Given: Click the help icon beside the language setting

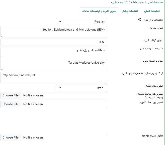Looking at the screenshot, I should 140,20.
